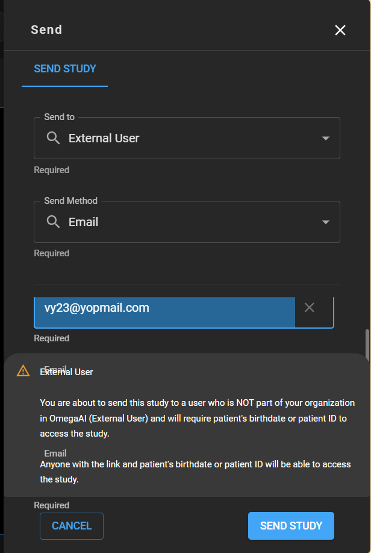Click the Email value in Send Method
Screen dimensions: 371x553
[x=84, y=222]
